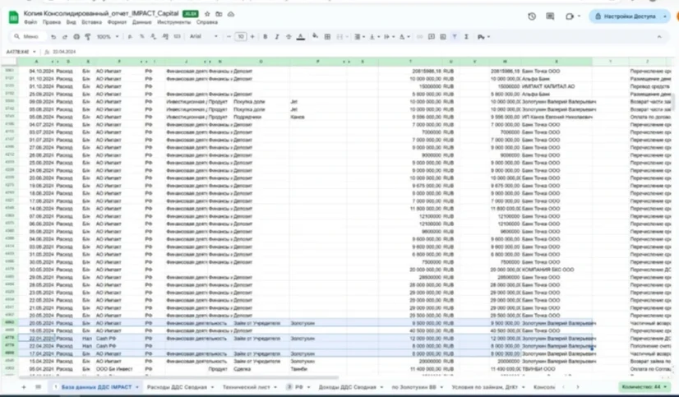Search menus in Меню box
Viewport: 679px width, 397px height.
[x=27, y=37]
